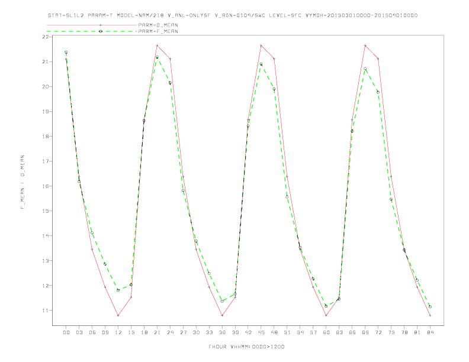Click x-axis forecast hour label 36
This screenshot has width=469, height=362.
pos(222,332)
